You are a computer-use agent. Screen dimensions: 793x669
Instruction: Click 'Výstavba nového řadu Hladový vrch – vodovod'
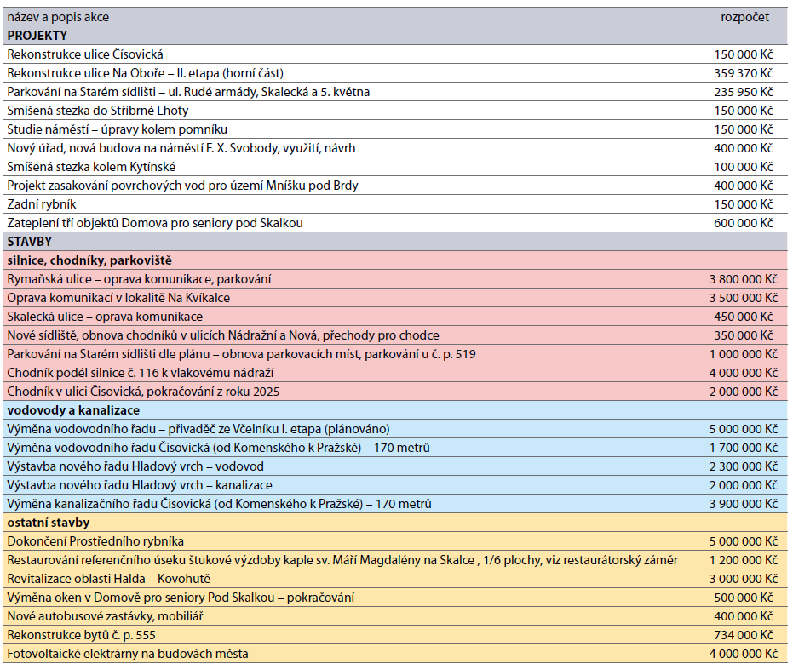tap(135, 466)
